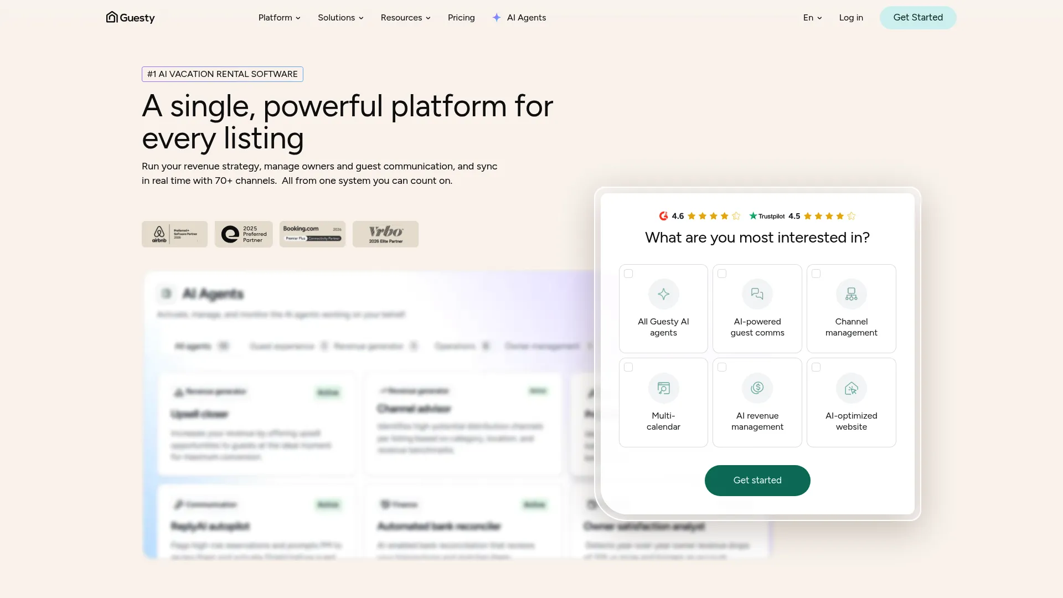Click the Booking.com Premier Plus partner badge
Viewport: 1063px width, 598px height.
coord(312,234)
